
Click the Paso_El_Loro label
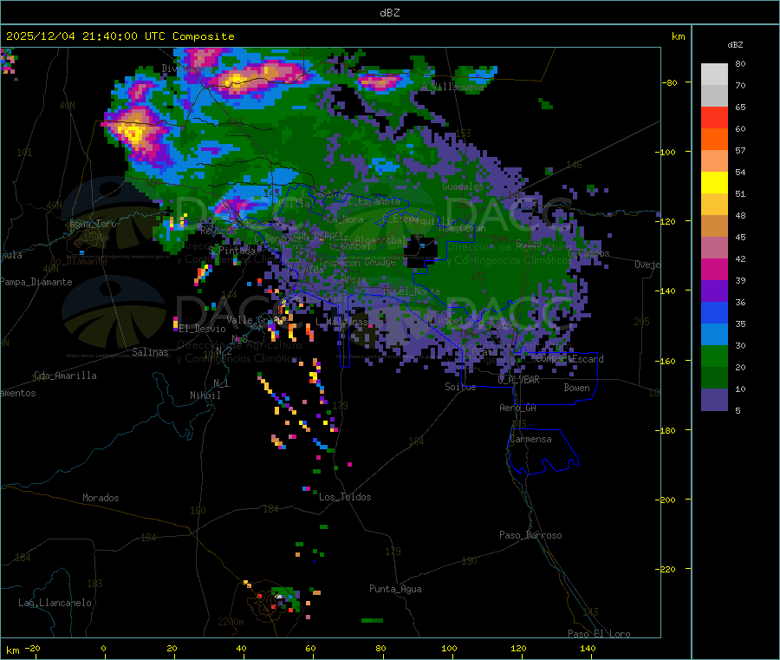(x=599, y=634)
